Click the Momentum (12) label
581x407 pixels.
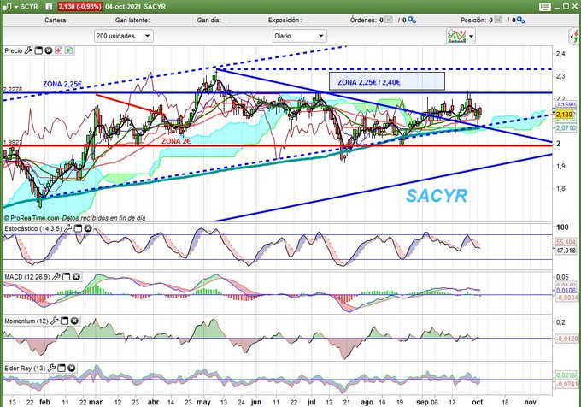tap(26, 321)
